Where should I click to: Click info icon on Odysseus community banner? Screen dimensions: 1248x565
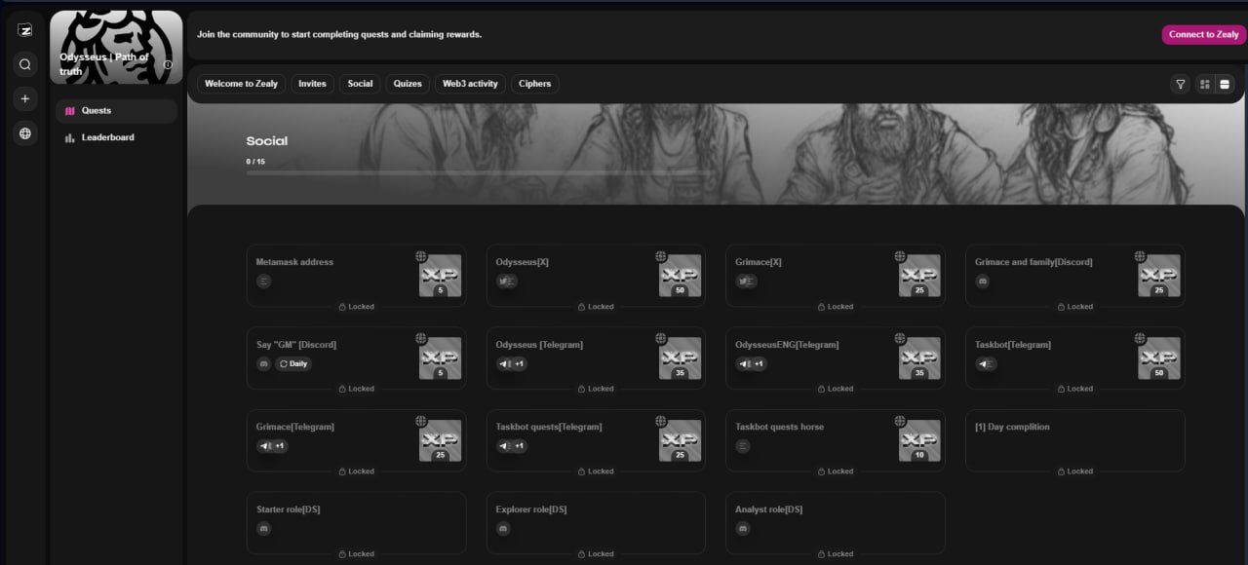[x=168, y=64]
